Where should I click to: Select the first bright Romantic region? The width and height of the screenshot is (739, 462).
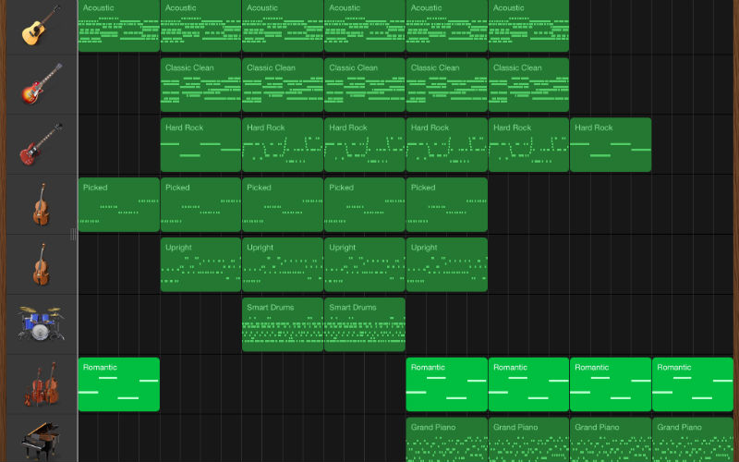[119, 384]
